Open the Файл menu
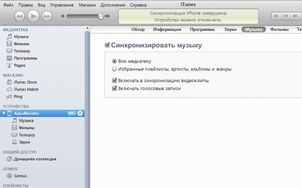302x188 pixels. click(x=8, y=5)
